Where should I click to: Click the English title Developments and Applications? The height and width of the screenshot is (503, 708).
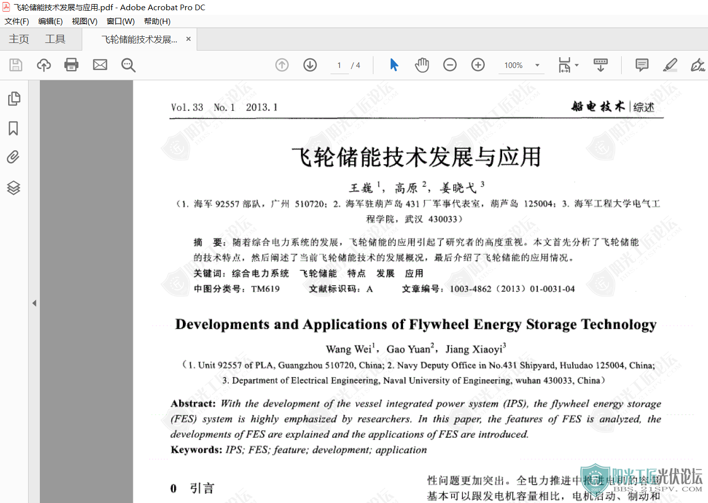416,325
